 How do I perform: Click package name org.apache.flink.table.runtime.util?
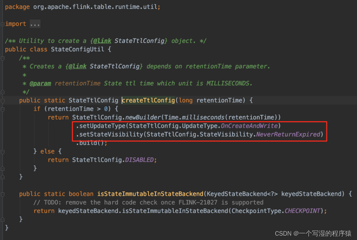(95, 7)
